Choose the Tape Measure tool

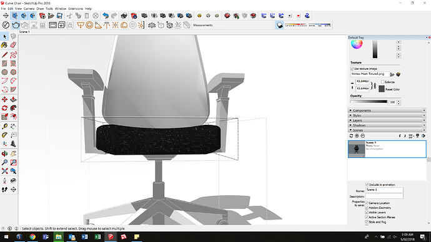tap(4, 126)
